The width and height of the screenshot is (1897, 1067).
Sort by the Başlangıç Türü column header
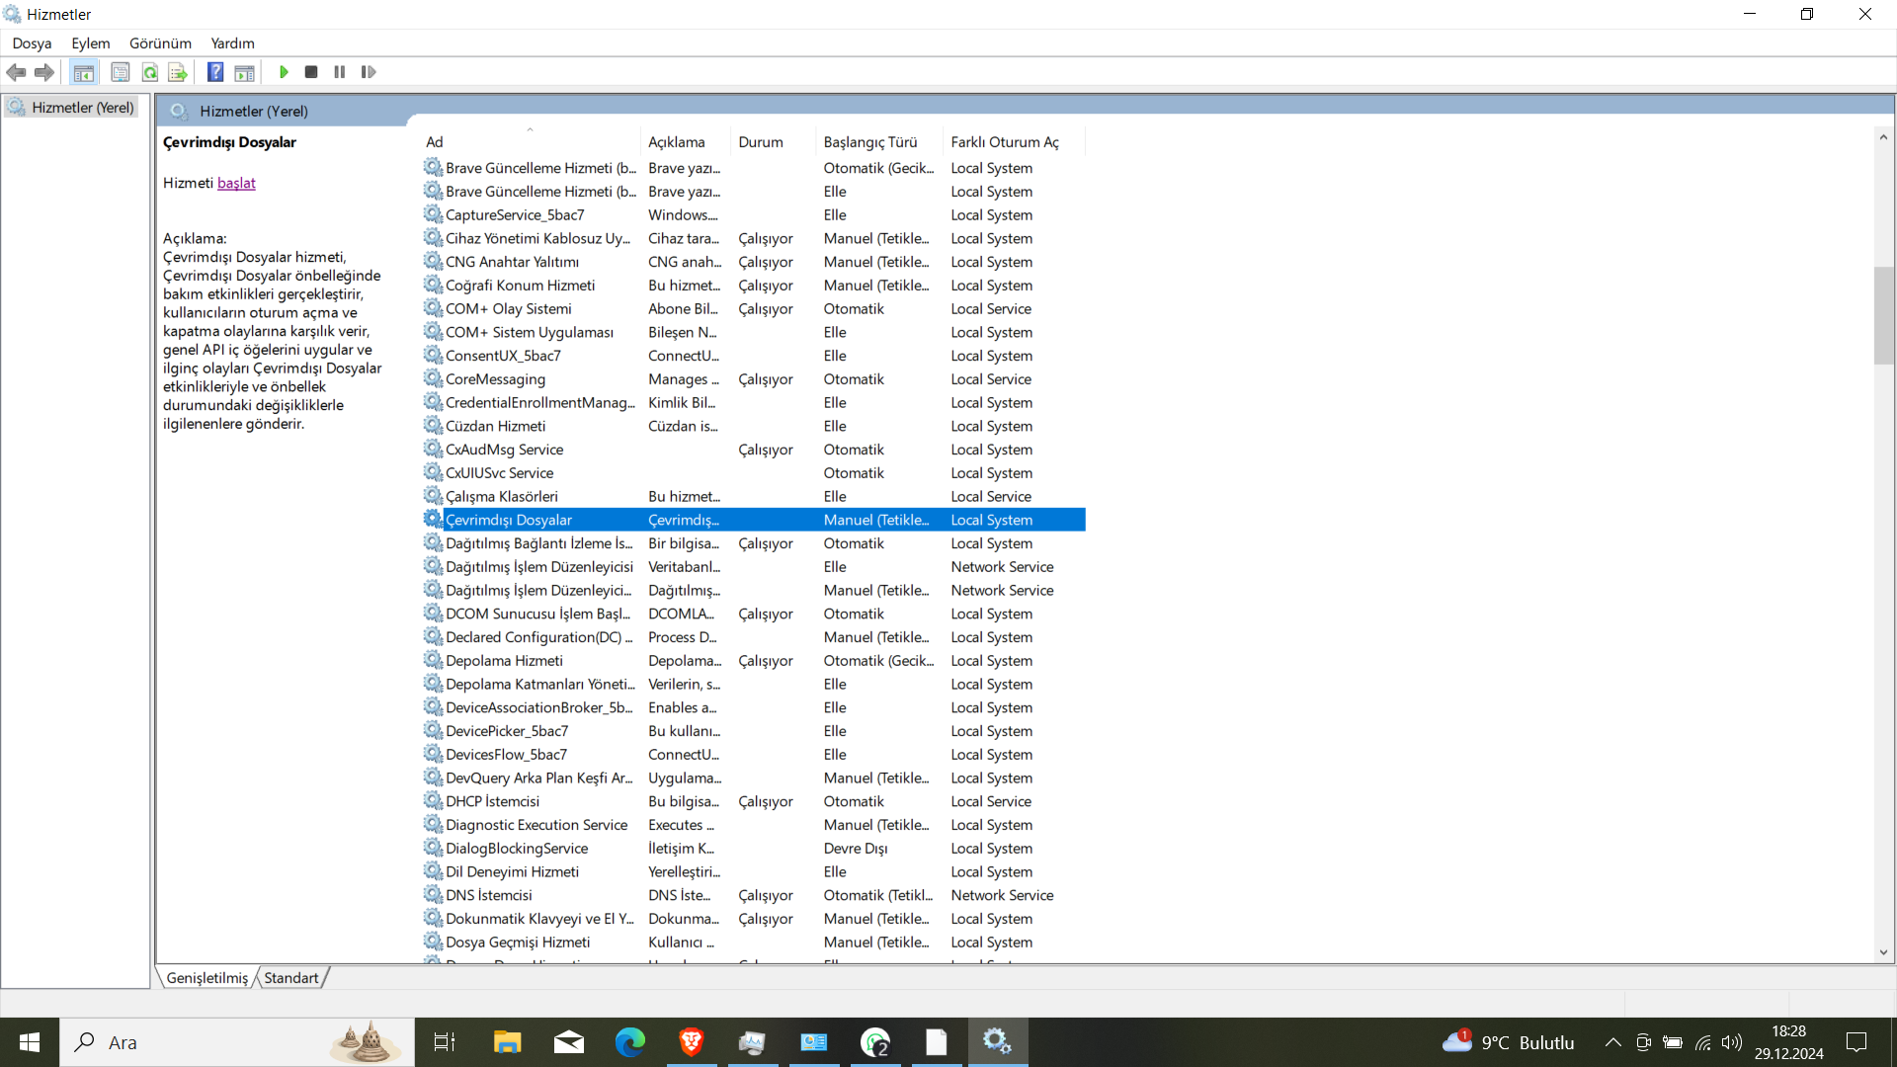(x=869, y=142)
